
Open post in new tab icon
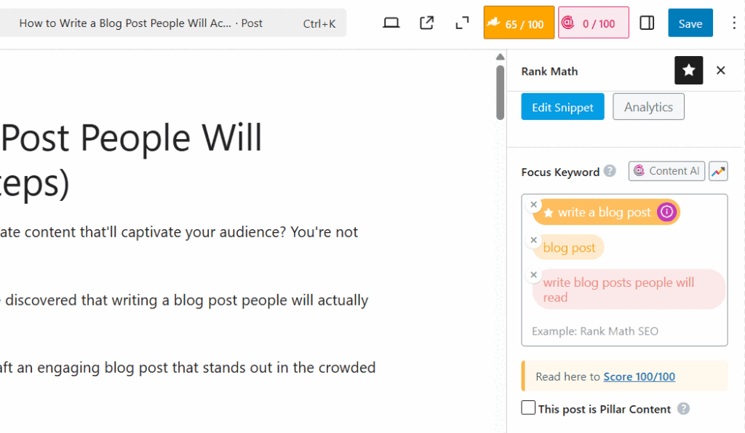pos(426,23)
